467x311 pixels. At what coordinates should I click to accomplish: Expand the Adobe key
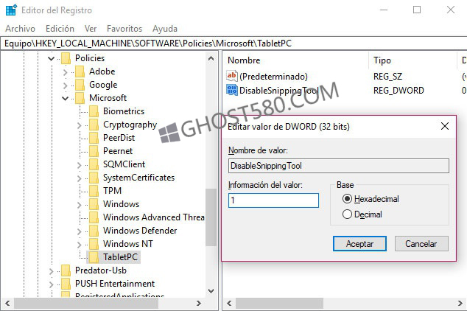(66, 71)
